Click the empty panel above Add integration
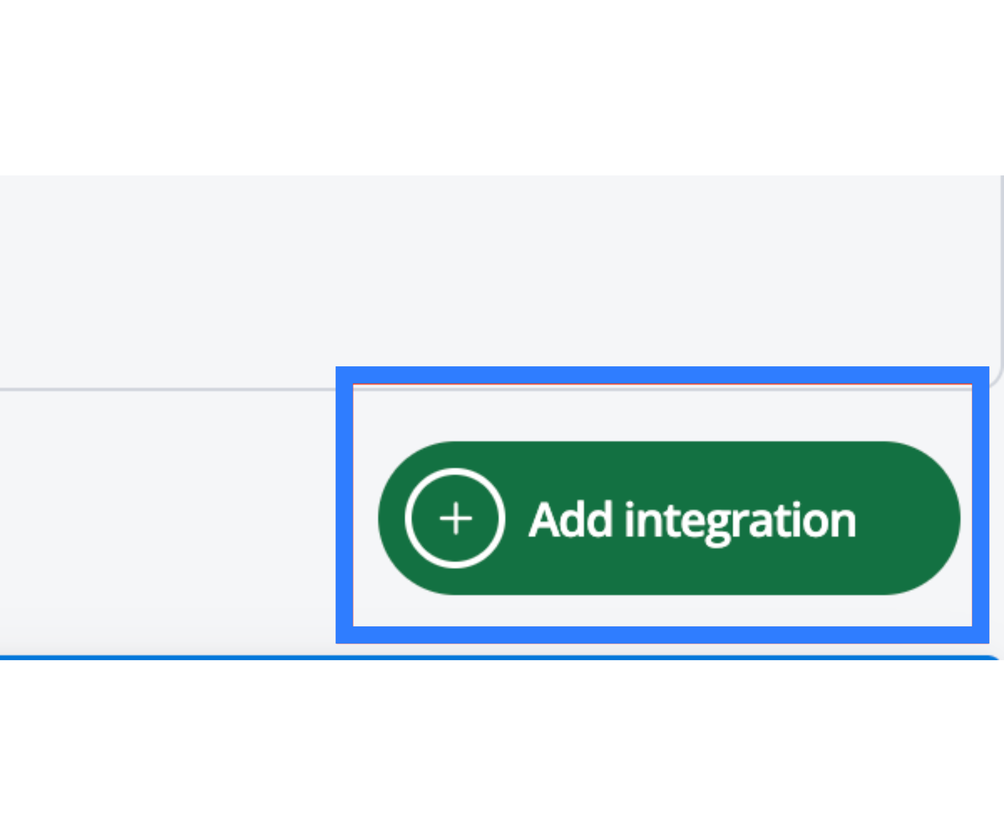The width and height of the screenshot is (1004, 836). point(490,279)
